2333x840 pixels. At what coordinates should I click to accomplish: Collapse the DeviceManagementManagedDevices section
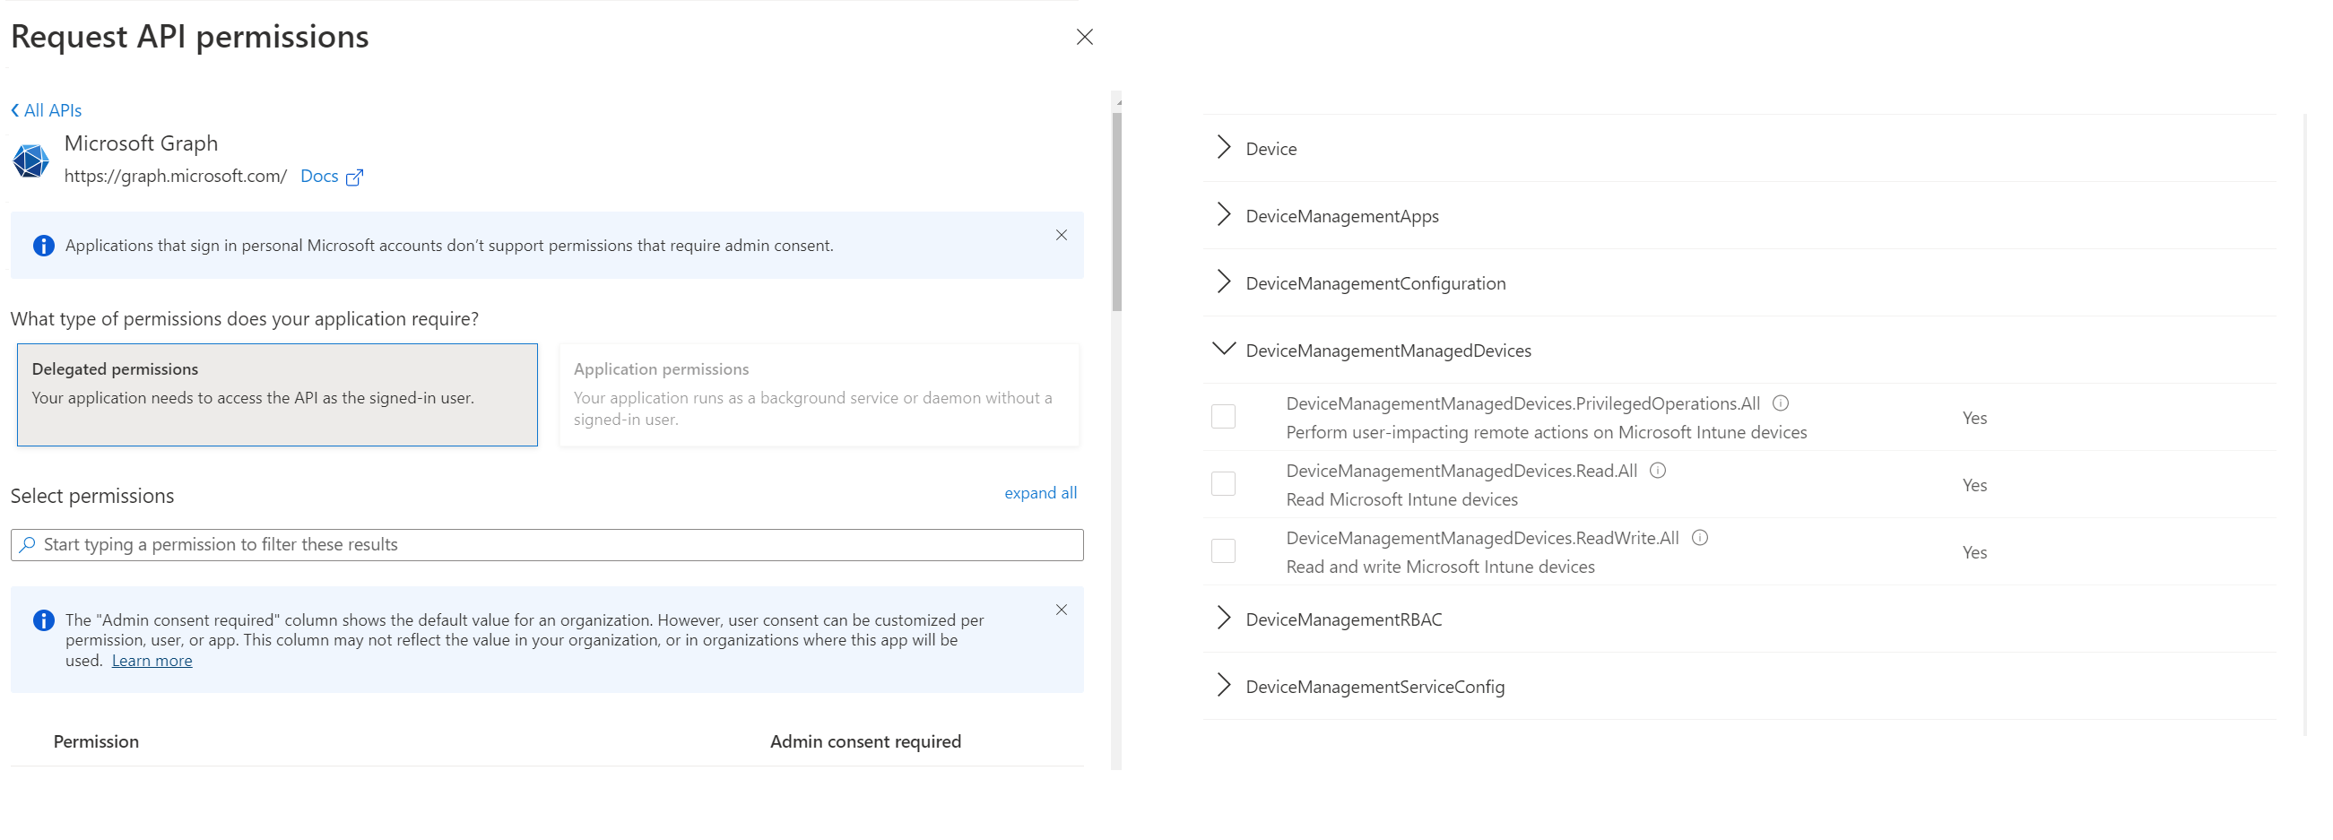click(x=1226, y=350)
